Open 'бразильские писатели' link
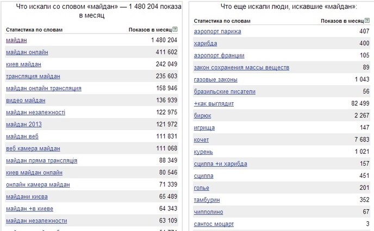The image size is (374, 231). click(x=225, y=91)
